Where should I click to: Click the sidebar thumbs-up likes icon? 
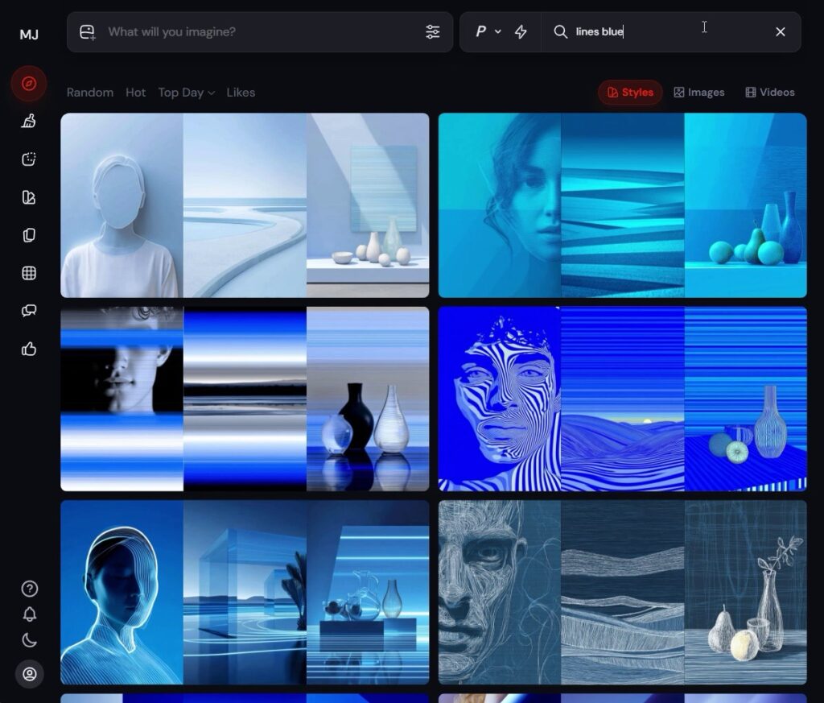click(x=29, y=349)
